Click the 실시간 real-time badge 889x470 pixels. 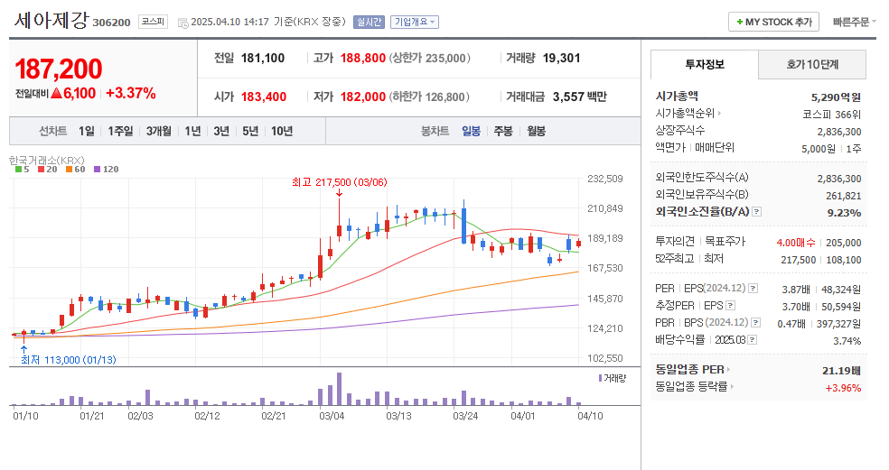tap(369, 22)
